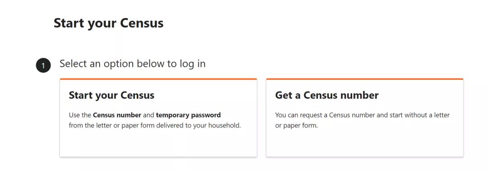The width and height of the screenshot is (487, 171).
Task: Click orange top border of Get a Census number card
Action: 365,79
